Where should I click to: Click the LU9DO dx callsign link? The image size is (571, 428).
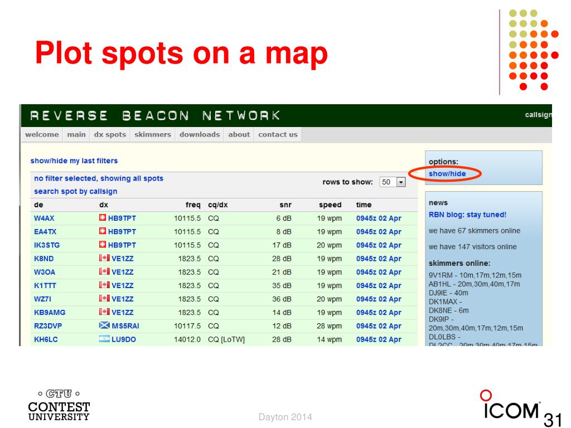[x=123, y=339]
